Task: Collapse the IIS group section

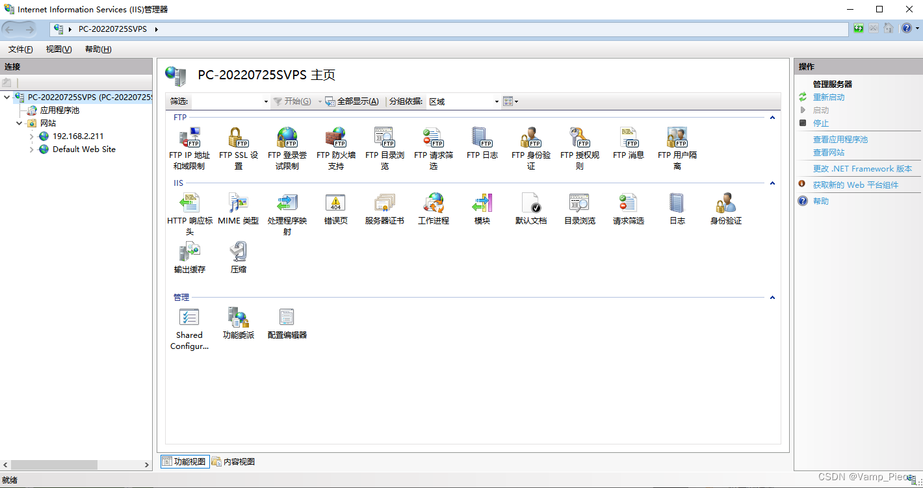Action: click(772, 183)
